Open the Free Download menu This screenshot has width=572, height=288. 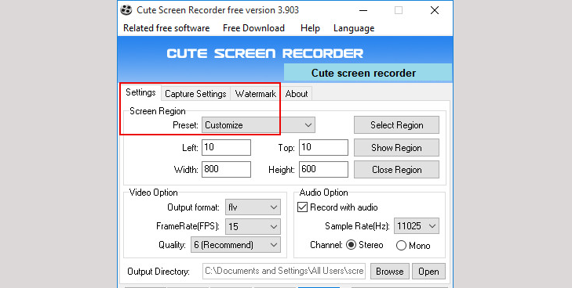[x=253, y=28]
